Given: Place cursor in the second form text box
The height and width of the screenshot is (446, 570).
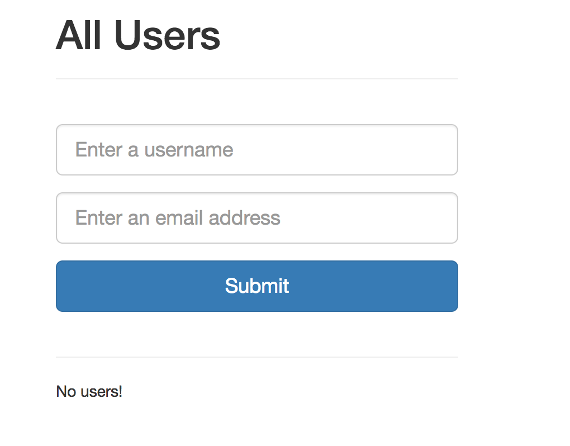Looking at the screenshot, I should point(257,218).
